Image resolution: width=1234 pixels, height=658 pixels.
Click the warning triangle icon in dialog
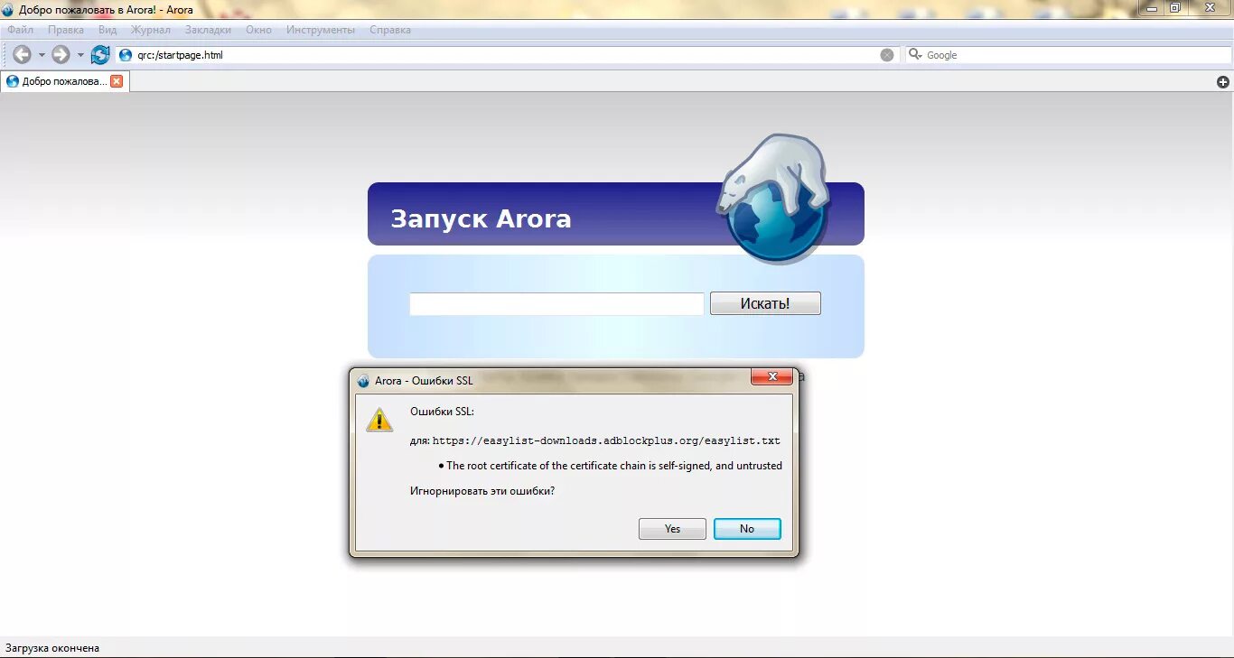[379, 420]
